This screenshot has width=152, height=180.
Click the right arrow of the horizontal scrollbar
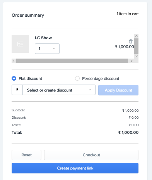coord(132,61)
